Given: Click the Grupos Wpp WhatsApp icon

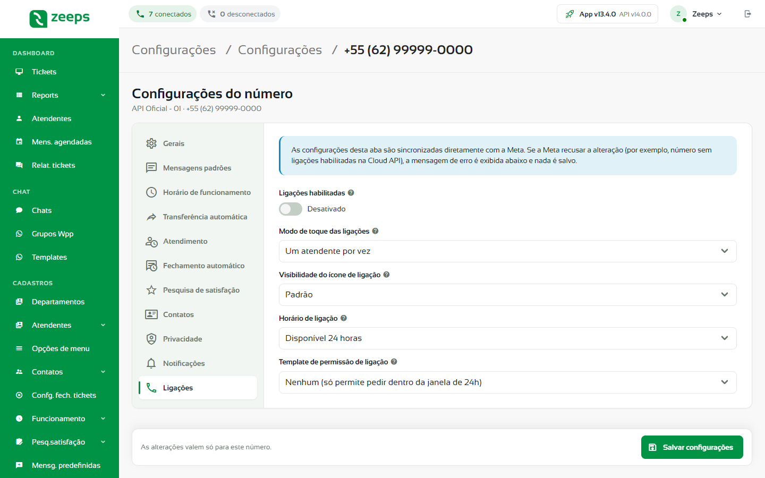Looking at the screenshot, I should pos(19,234).
